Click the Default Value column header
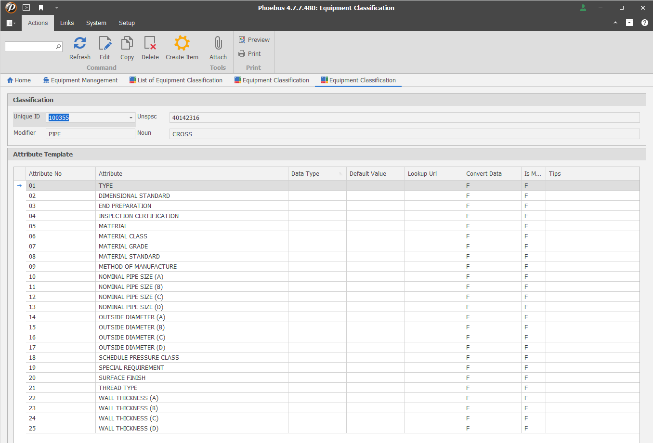Screen dimensions: 653x443 376,174
